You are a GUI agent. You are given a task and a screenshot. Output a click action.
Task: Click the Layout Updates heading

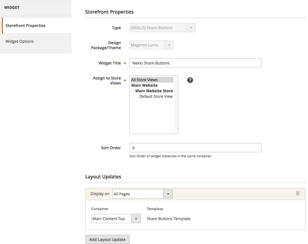point(103,177)
